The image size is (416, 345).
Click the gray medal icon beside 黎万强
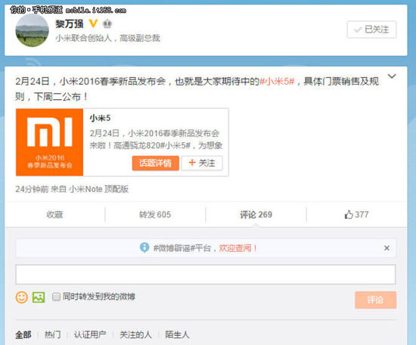point(107,24)
